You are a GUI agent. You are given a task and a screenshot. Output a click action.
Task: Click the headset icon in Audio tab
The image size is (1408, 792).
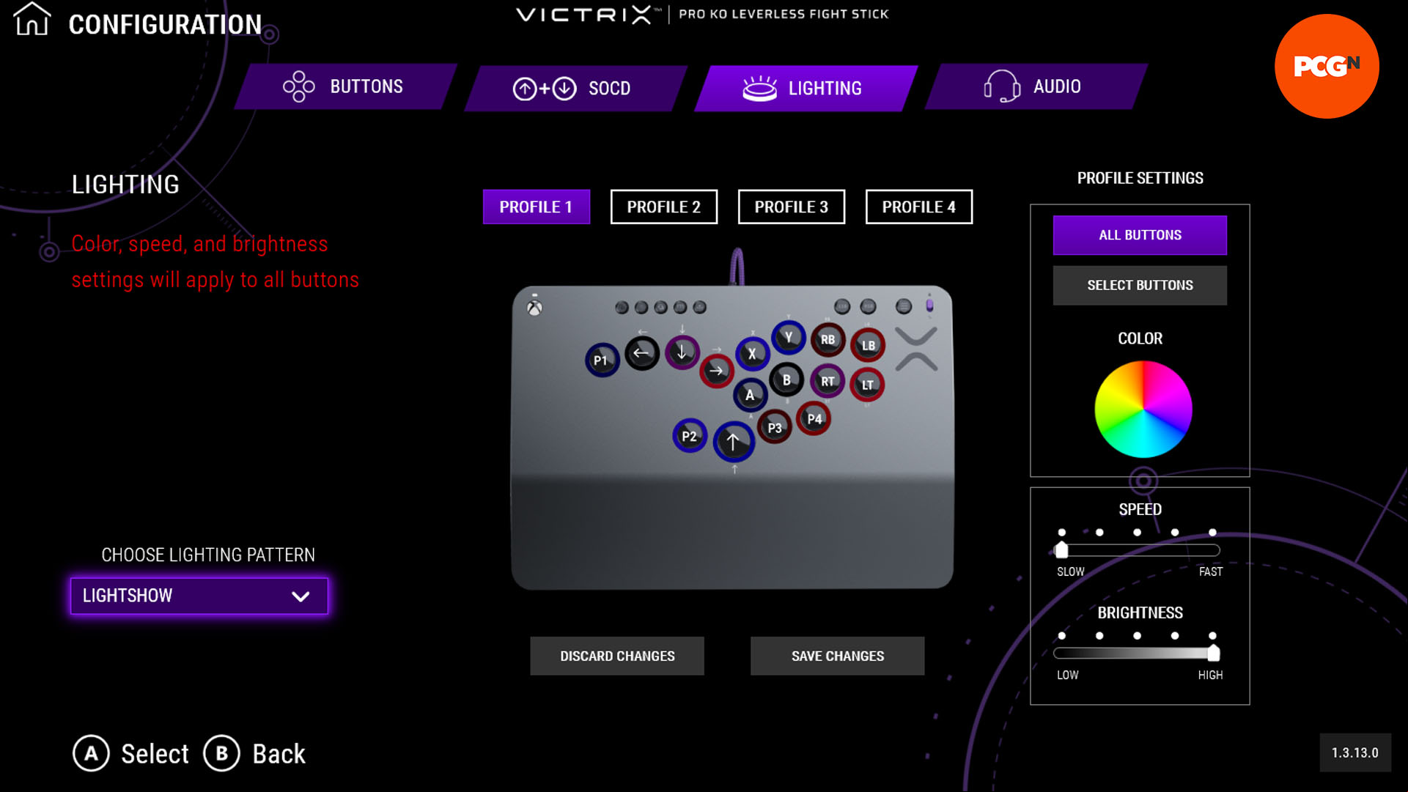pos(1001,86)
